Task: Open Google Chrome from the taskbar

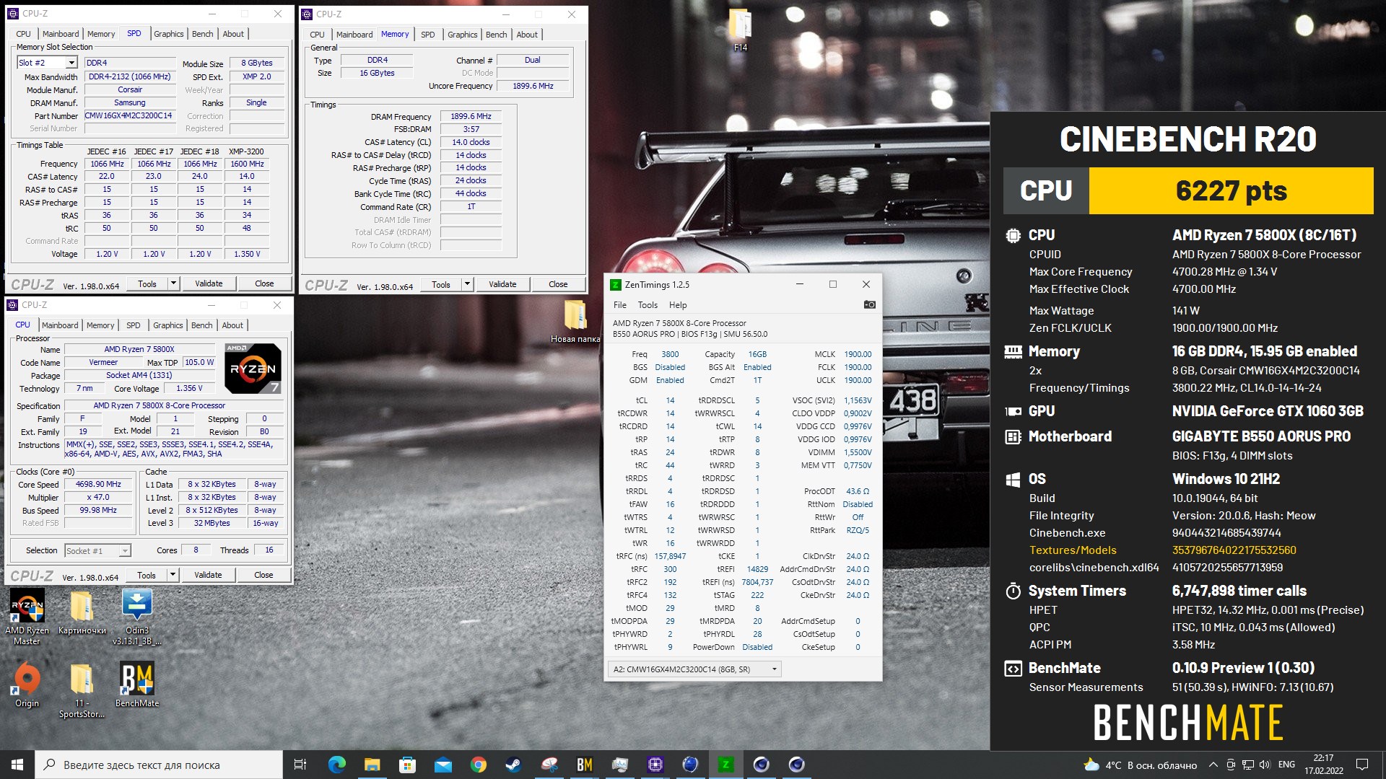Action: coord(478,765)
